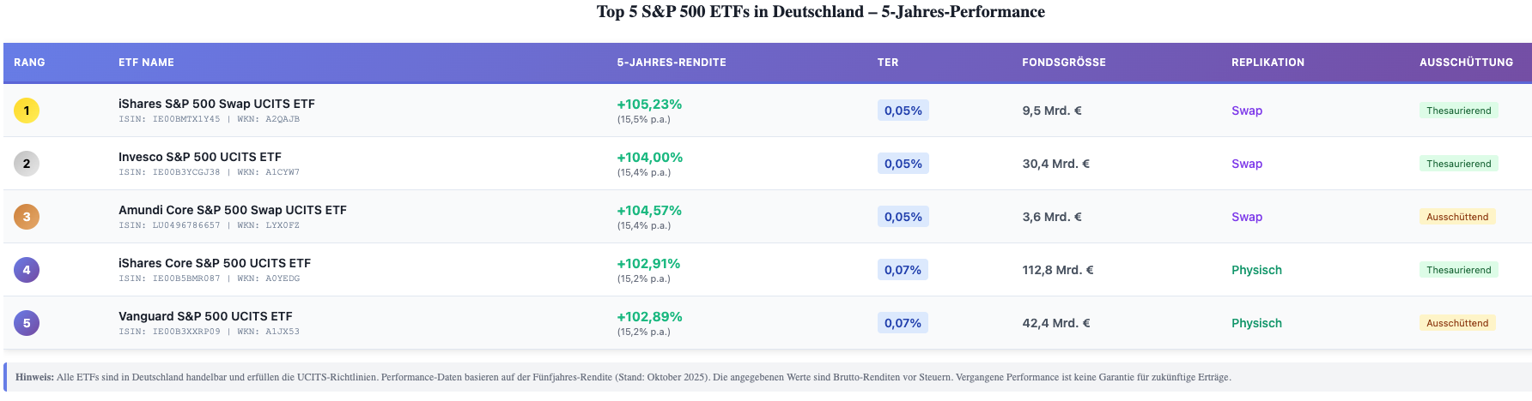Click the silver rank 2 badge
Screen dimensions: 1532x401
coord(27,164)
